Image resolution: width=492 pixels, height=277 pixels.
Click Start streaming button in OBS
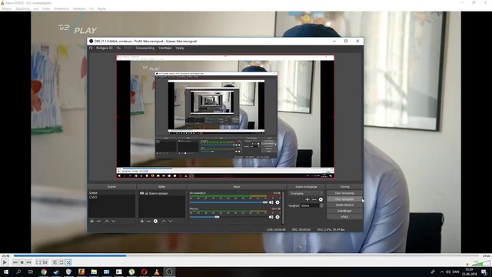[x=344, y=193]
